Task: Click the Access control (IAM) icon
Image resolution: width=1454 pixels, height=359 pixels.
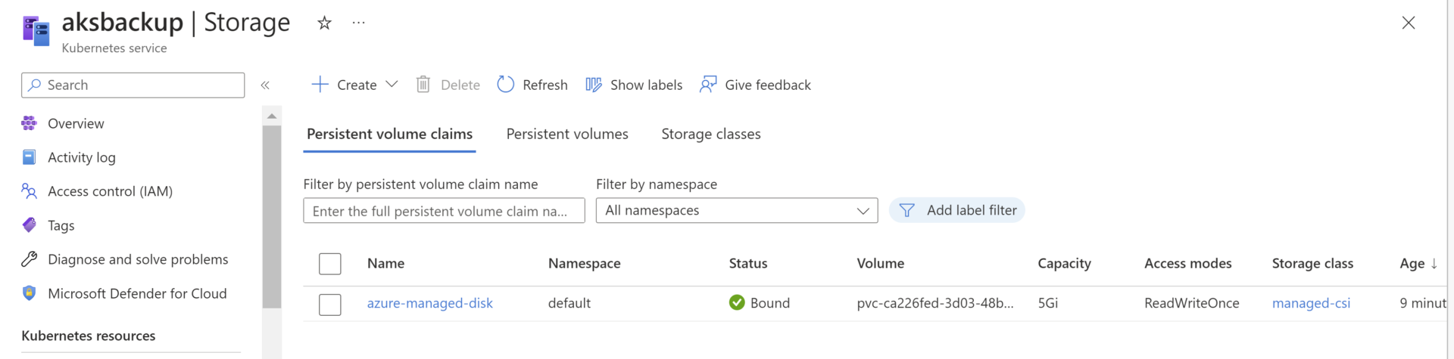Action: tap(29, 191)
